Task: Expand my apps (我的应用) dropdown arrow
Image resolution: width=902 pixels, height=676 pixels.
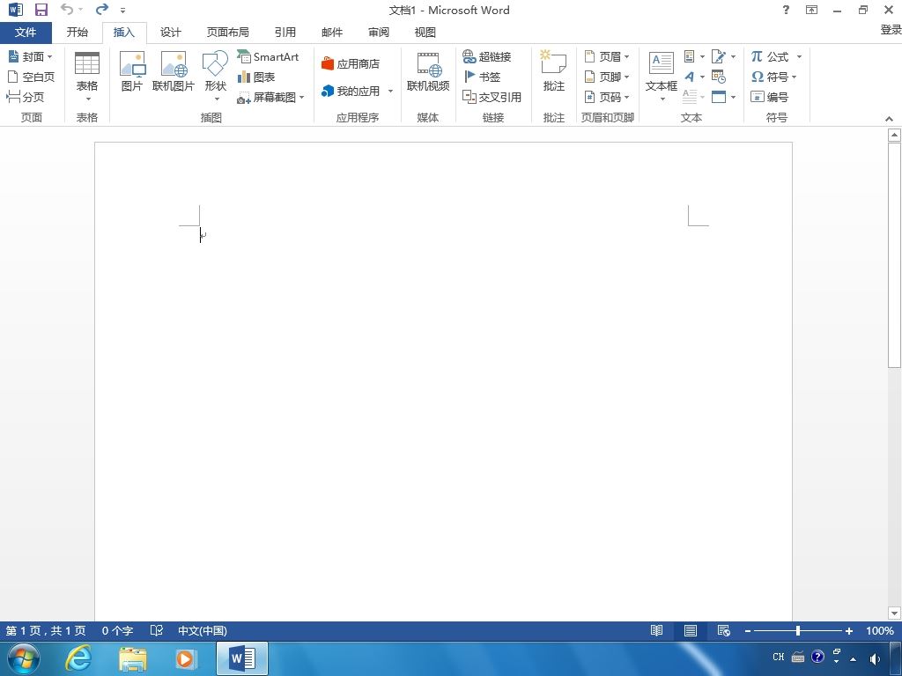Action: (x=390, y=91)
